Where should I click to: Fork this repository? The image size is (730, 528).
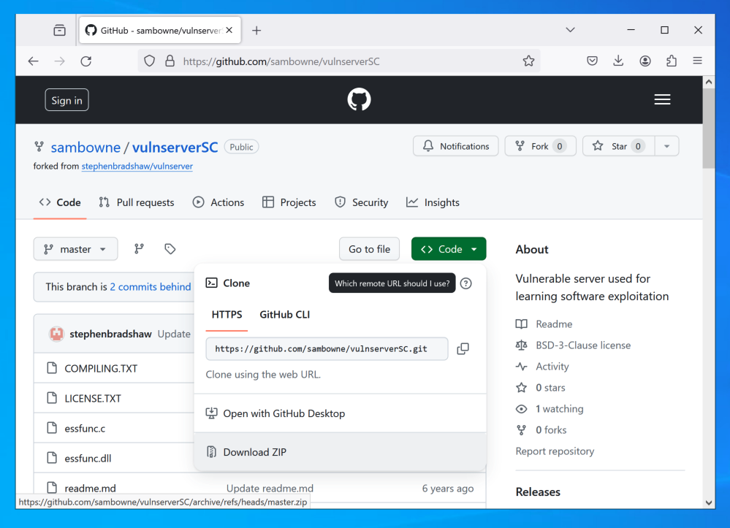click(541, 146)
